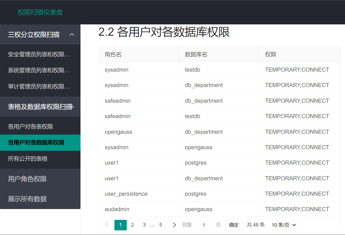Image resolution: width=345 pixels, height=235 pixels.
Task: Click the 2.2 各用户对各数据库权限 heading
Action: pyautogui.click(x=164, y=32)
